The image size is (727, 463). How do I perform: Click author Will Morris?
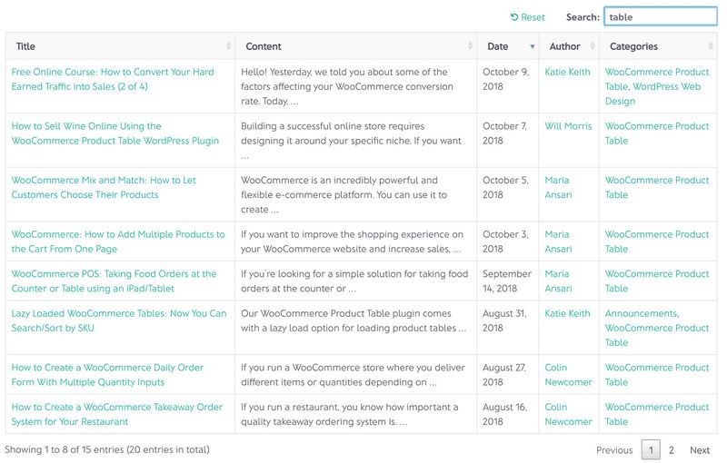click(569, 126)
